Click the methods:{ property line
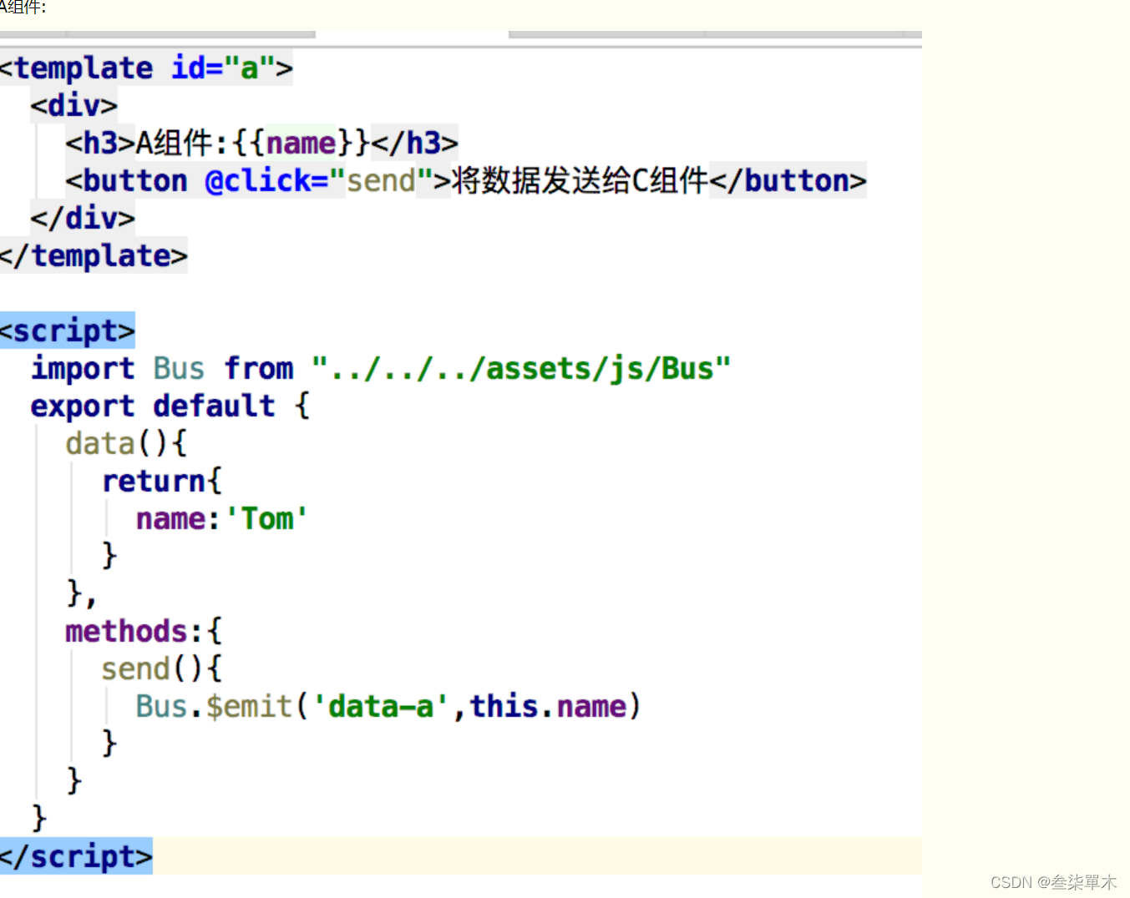Viewport: 1130px width, 898px height. pos(144,631)
